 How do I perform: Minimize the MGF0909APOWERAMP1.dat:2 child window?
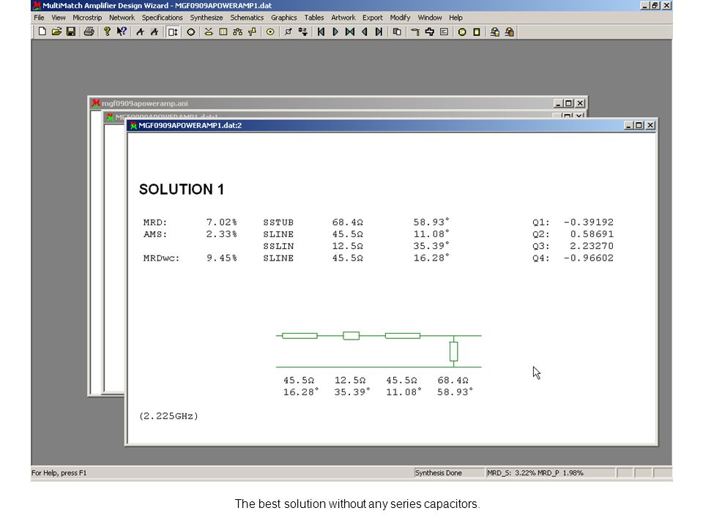pyautogui.click(x=629, y=125)
